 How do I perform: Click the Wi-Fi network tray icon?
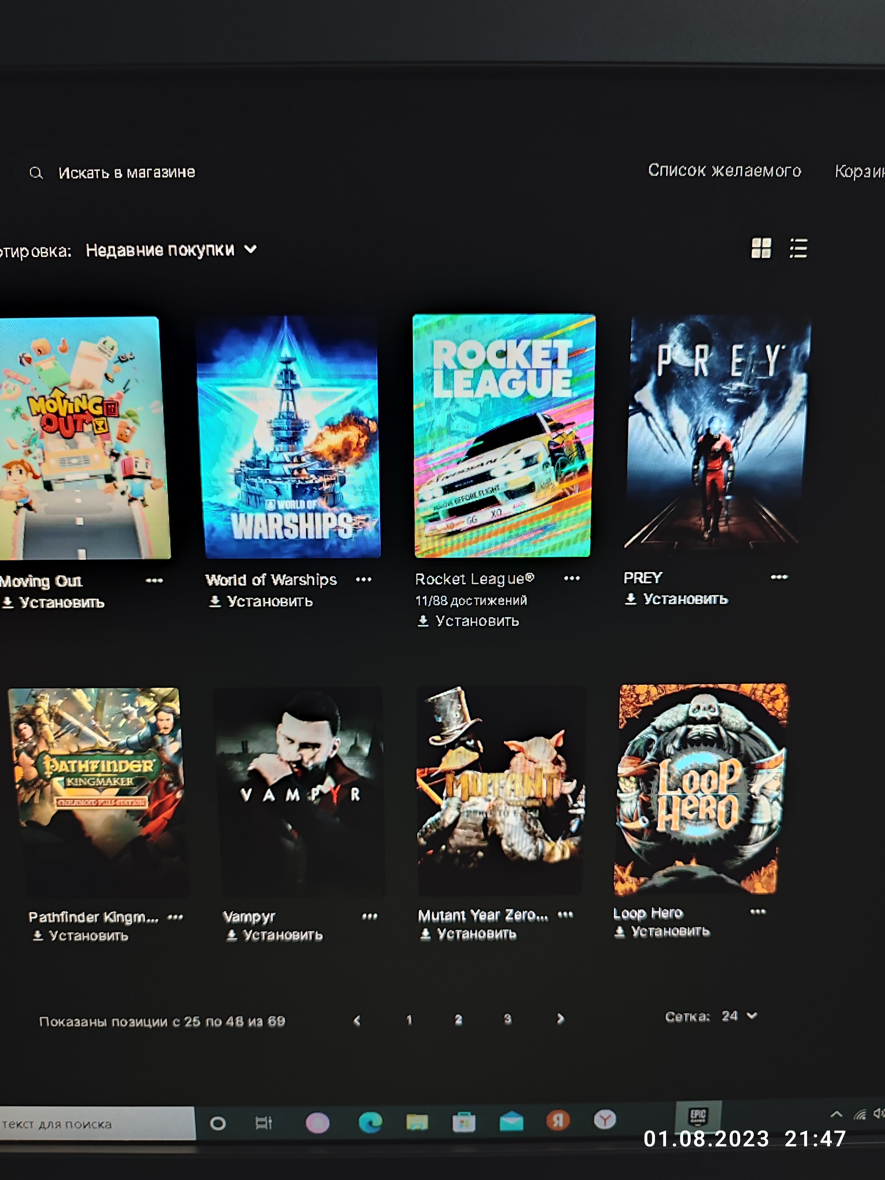click(860, 1115)
